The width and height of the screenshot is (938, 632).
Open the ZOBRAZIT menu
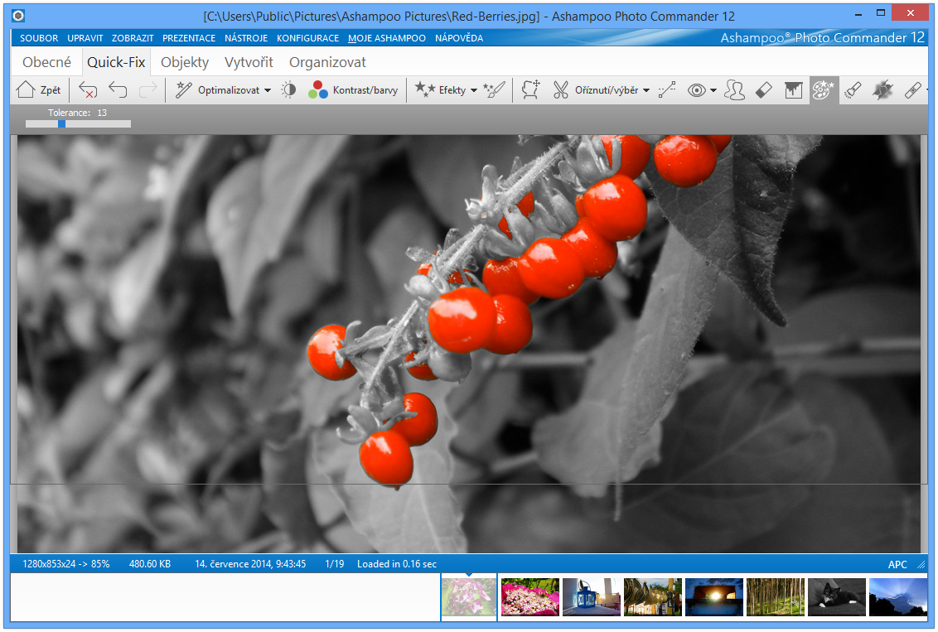[x=133, y=38]
